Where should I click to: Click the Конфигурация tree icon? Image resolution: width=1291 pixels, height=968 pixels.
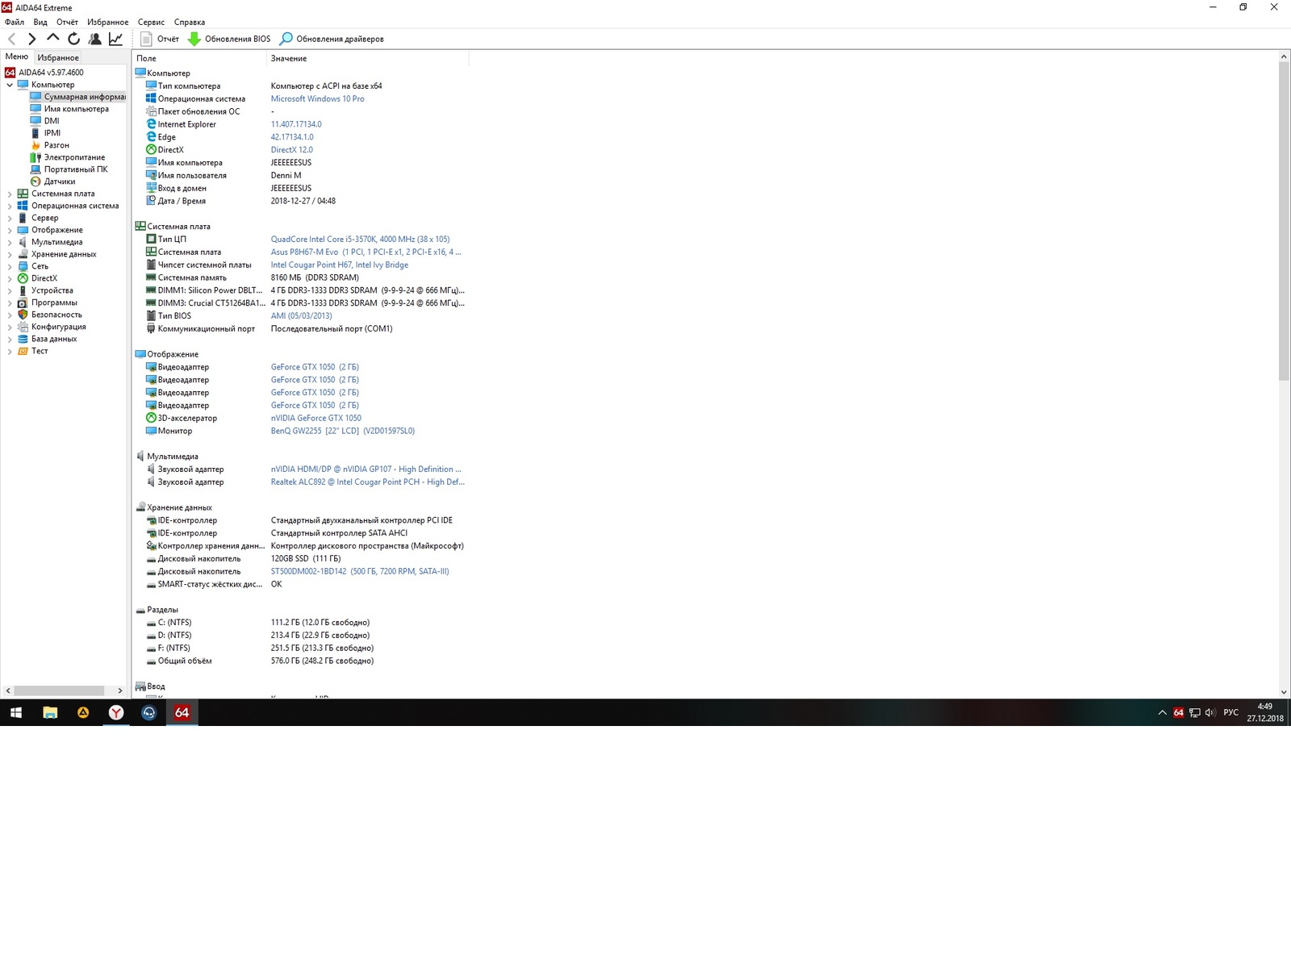click(x=23, y=327)
